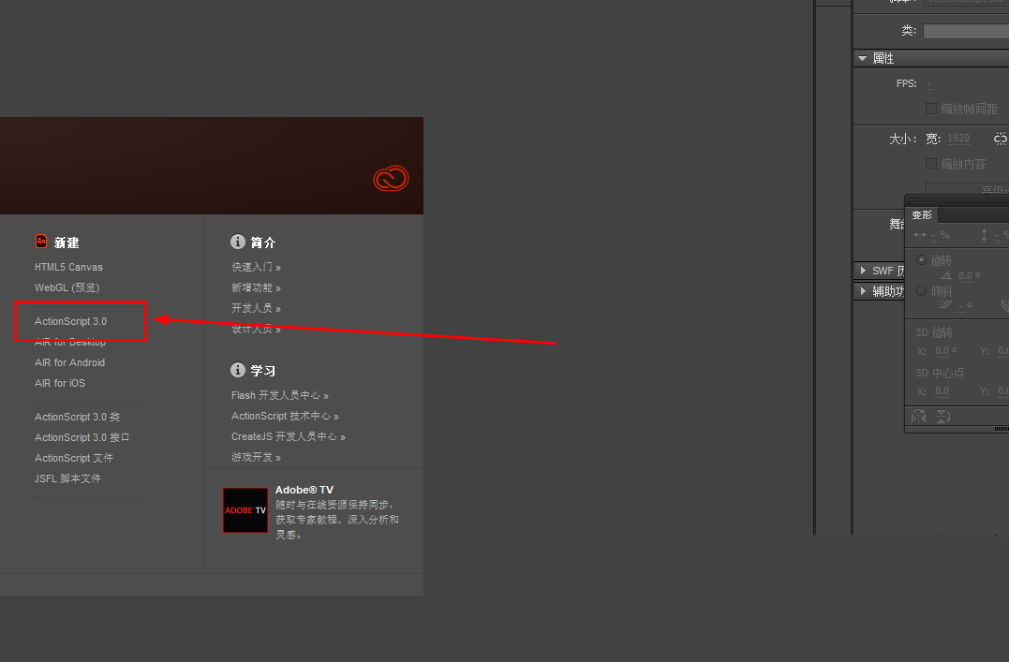1009x662 pixels.
Task: Click the 高级设置 button in properties
Action: click(967, 189)
